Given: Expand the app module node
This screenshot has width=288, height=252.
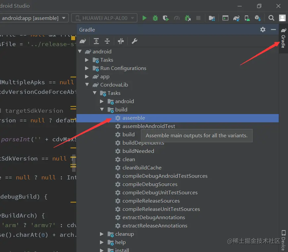Looking at the screenshot, I should coord(87,76).
